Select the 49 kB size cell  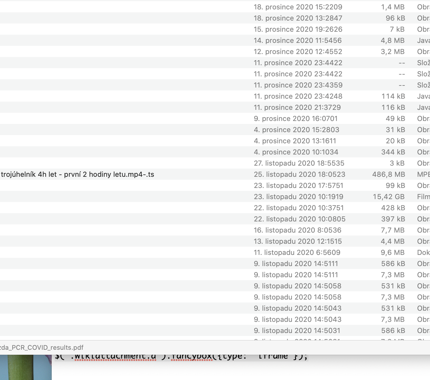coord(395,119)
